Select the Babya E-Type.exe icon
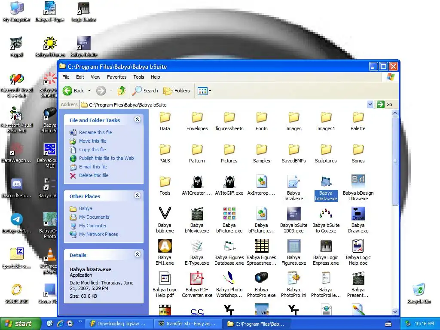Screen dimensions: 440x330 [x=197, y=246]
